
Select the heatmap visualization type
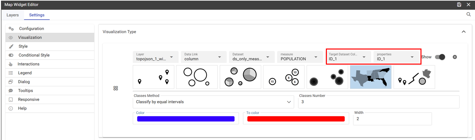pyautogui.click(x=327, y=77)
